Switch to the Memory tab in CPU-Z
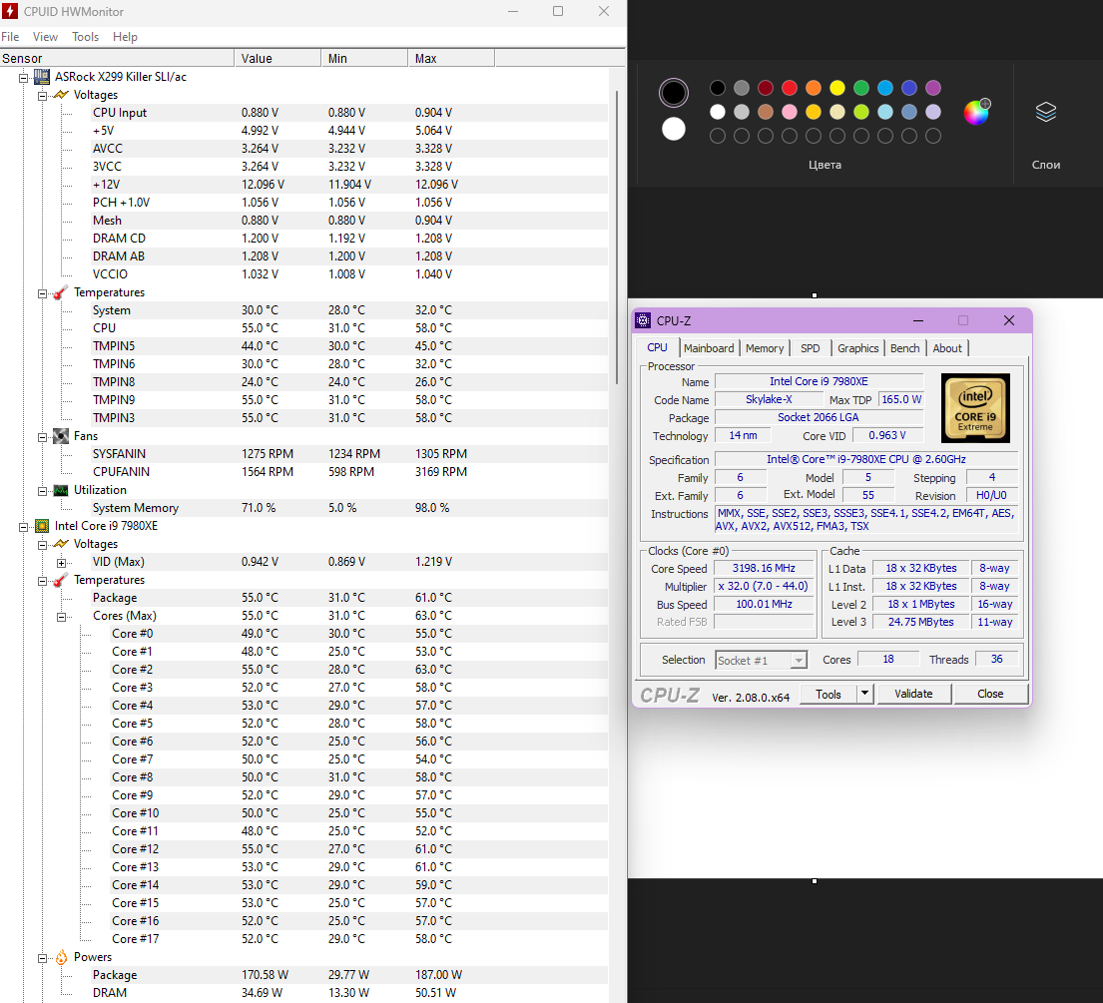Image resolution: width=1103 pixels, height=1003 pixels. pyautogui.click(x=765, y=348)
